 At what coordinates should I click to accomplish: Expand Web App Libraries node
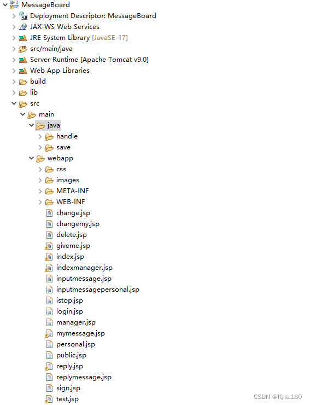(14, 71)
